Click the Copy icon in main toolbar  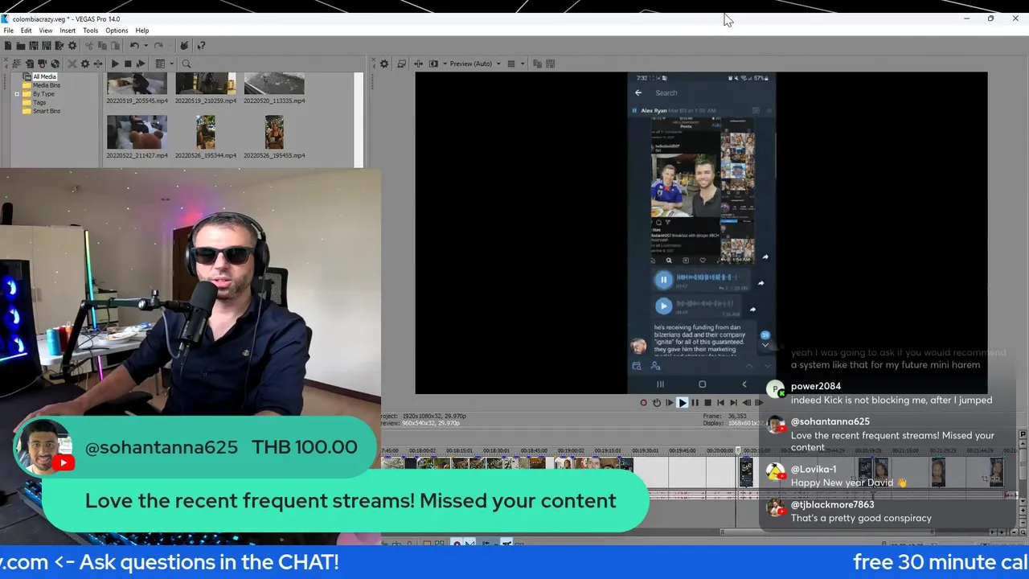tap(101, 46)
